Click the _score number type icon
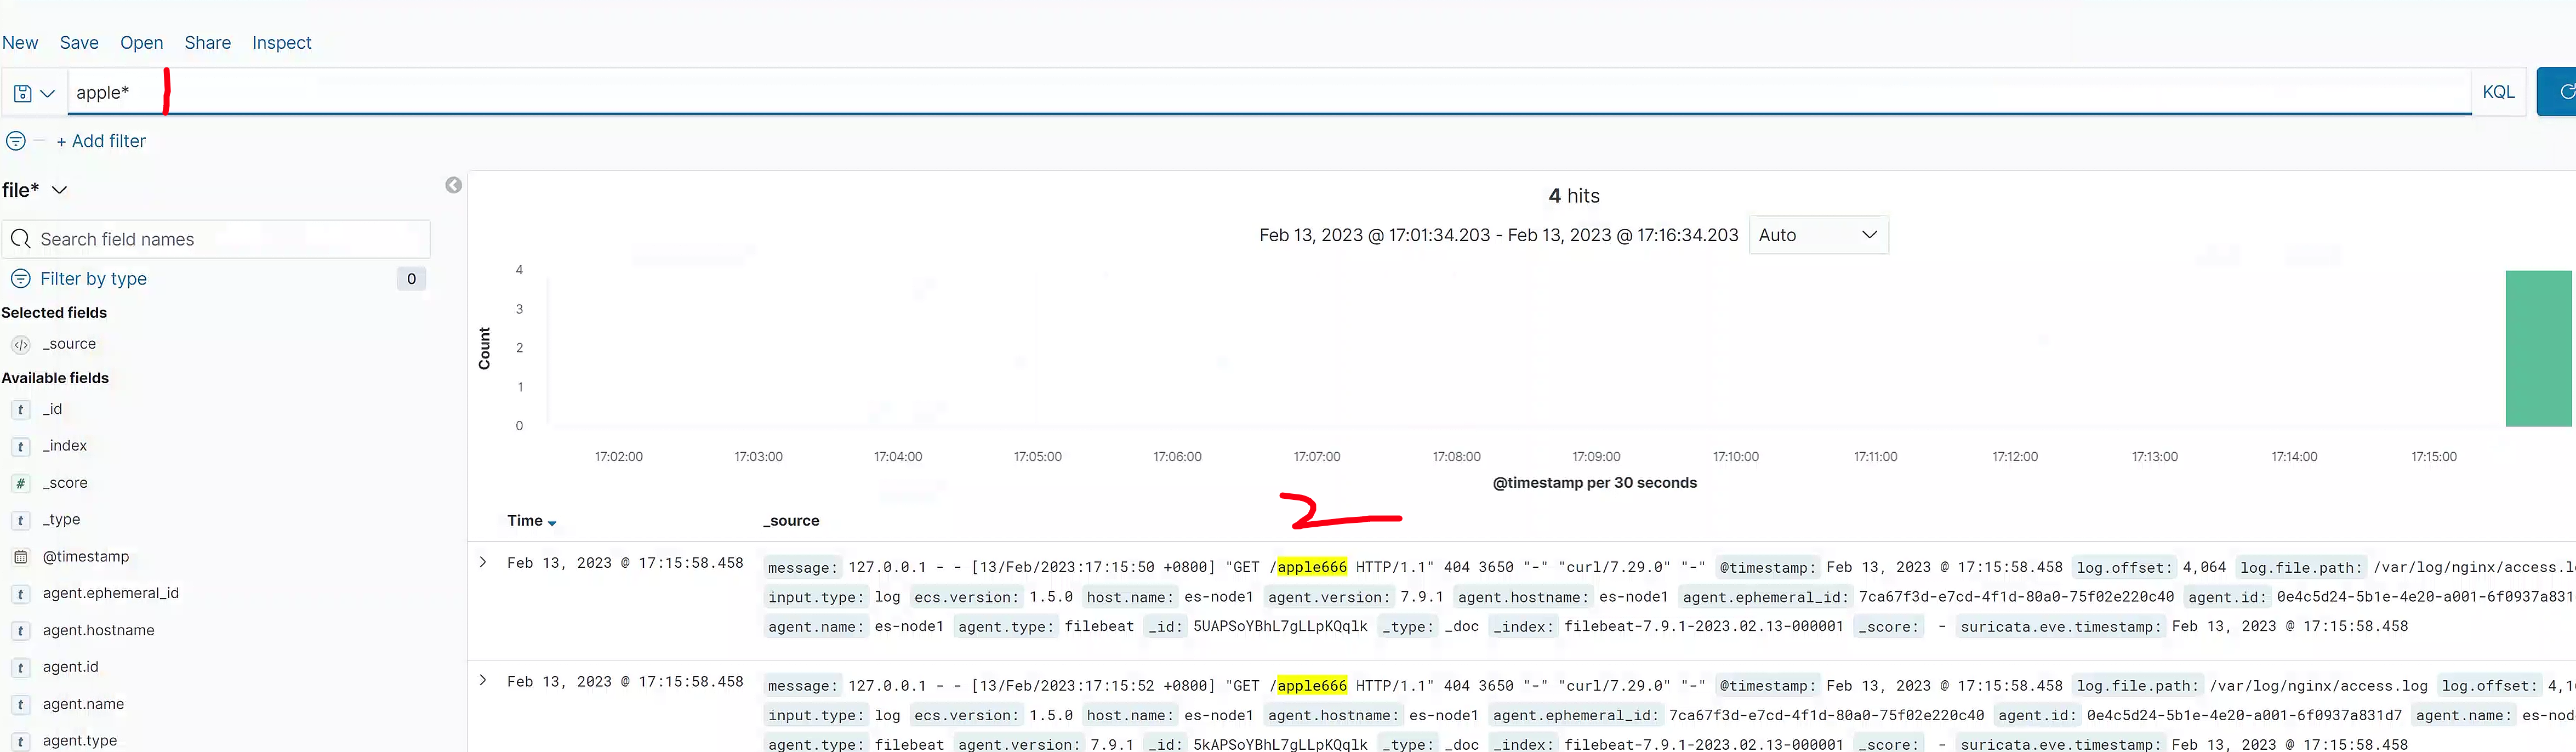 pos(20,483)
